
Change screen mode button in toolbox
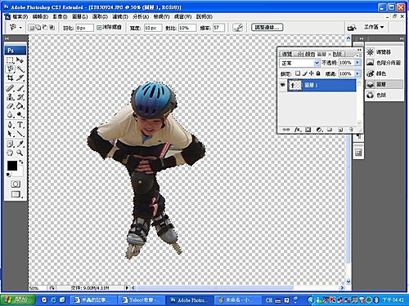point(16,194)
